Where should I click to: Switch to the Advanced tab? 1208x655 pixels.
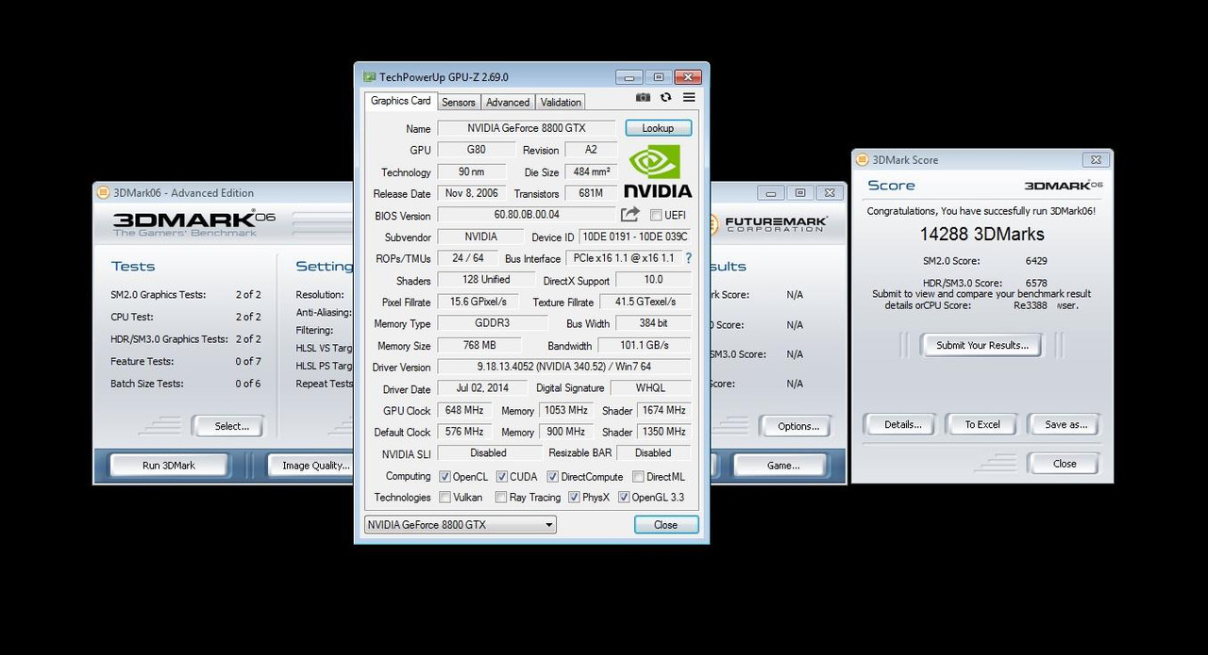point(508,102)
